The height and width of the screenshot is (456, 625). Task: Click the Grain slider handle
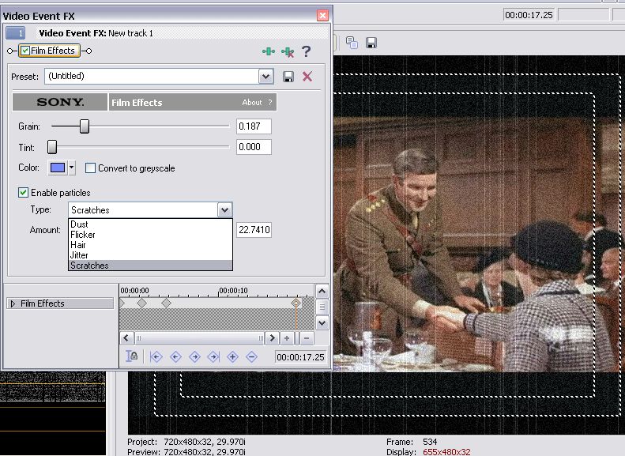click(x=85, y=126)
